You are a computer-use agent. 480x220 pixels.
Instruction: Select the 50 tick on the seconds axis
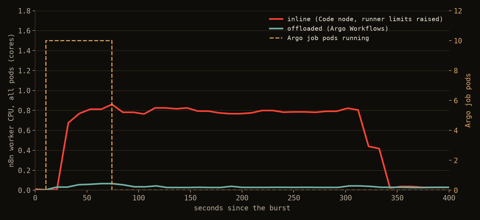(87, 198)
